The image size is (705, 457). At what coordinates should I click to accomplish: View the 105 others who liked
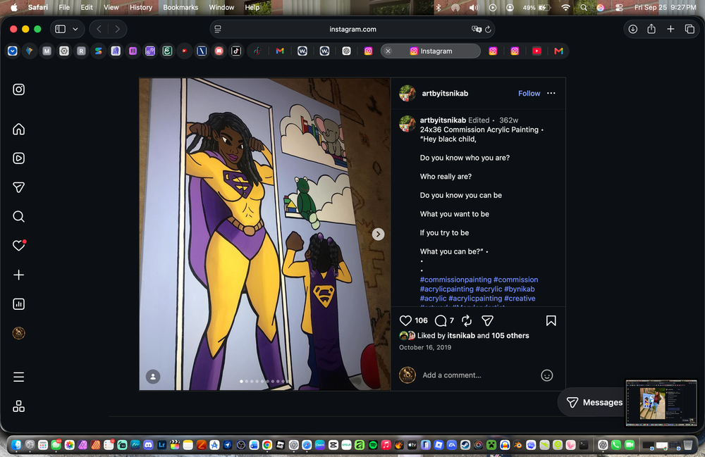point(510,335)
